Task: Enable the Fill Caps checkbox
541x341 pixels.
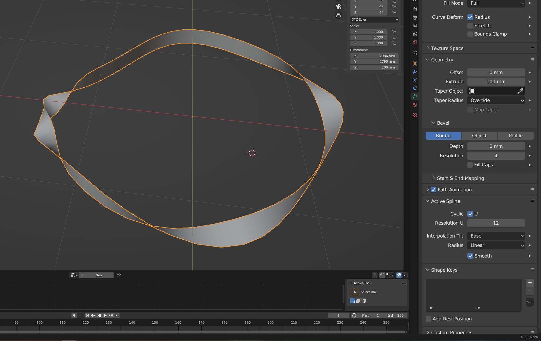Action: pos(470,165)
